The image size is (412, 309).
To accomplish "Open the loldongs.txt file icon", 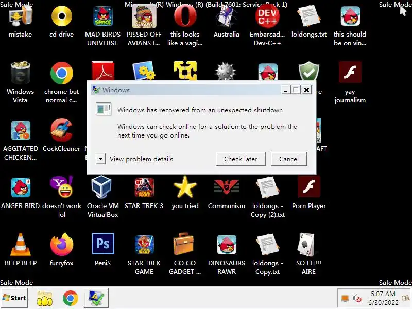I will click(308, 16).
